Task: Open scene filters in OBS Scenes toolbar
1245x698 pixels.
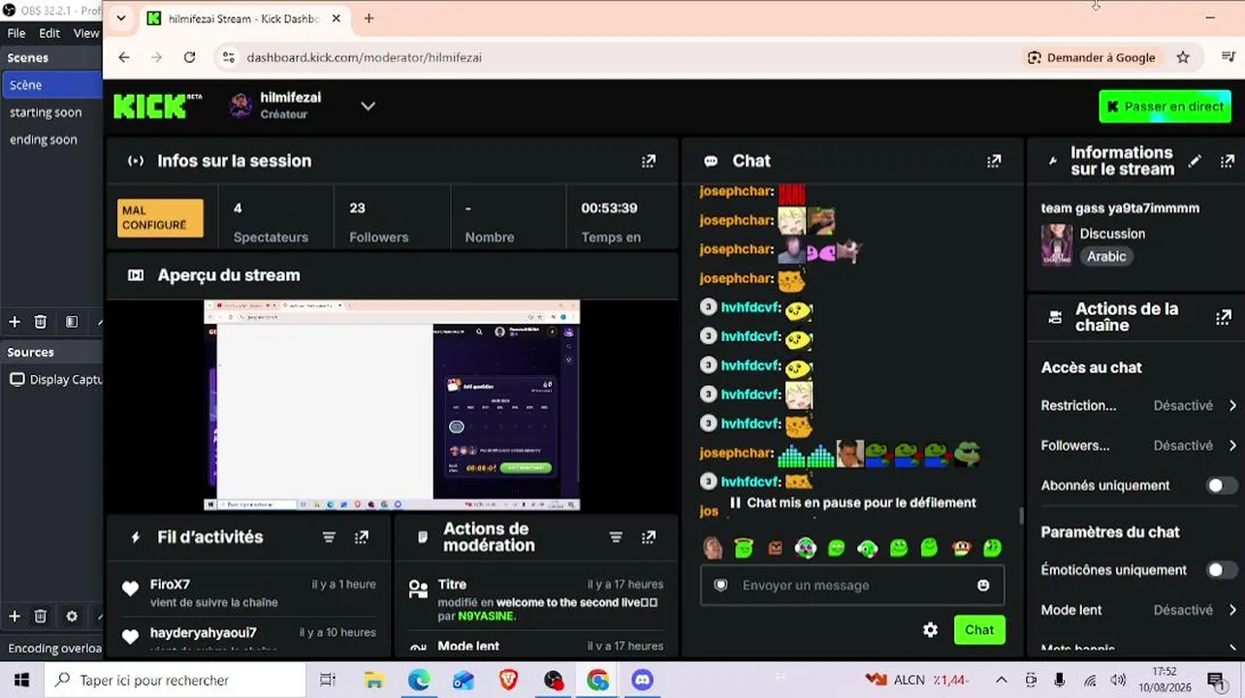Action: tap(72, 322)
